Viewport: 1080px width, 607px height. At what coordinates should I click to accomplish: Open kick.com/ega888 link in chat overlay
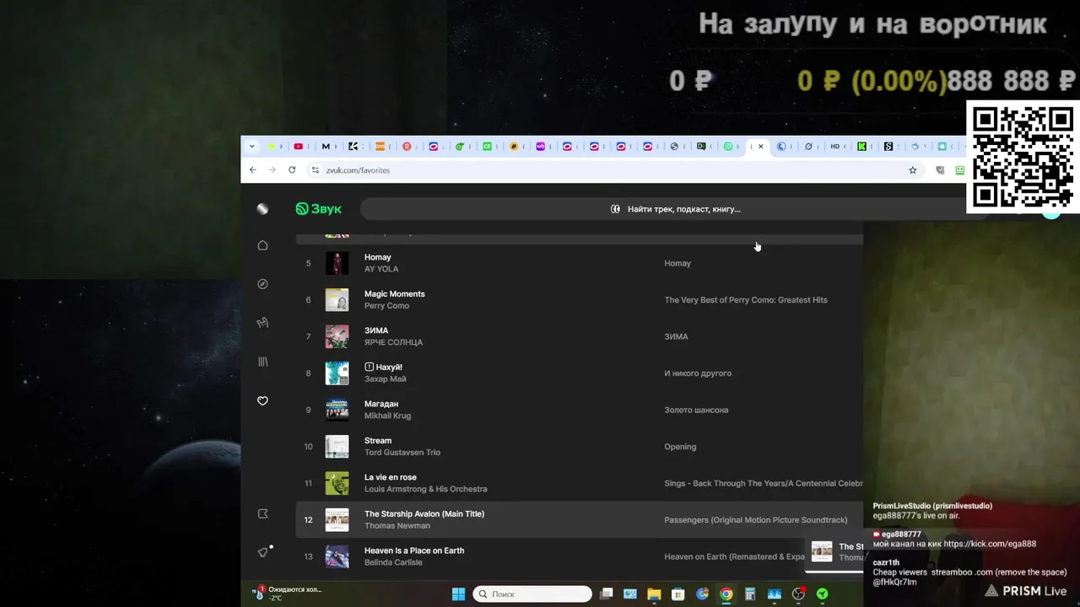pos(990,544)
